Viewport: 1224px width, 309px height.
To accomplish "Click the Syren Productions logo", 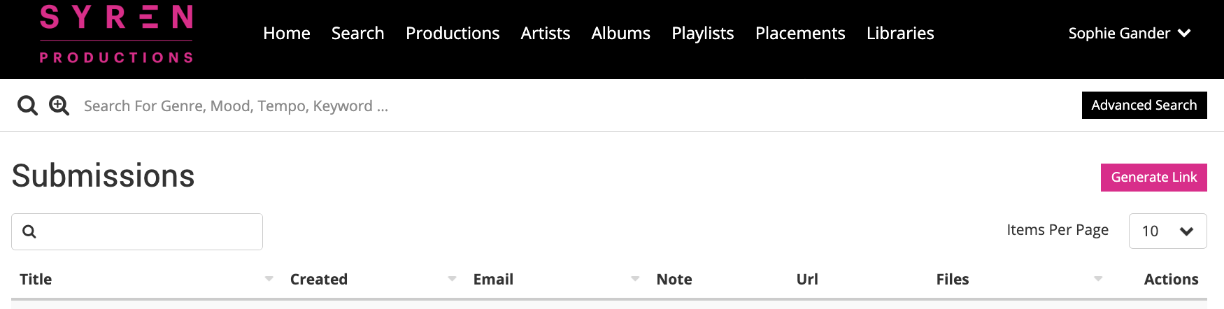I will click(x=116, y=34).
